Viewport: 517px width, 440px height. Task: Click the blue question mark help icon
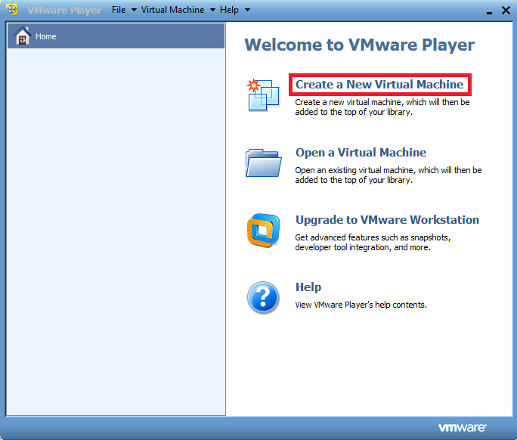(263, 298)
